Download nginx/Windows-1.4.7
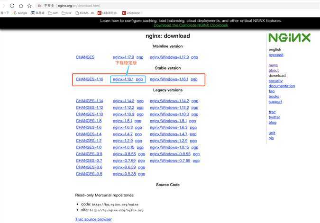The width and height of the screenshot is (320, 223). 169,134
